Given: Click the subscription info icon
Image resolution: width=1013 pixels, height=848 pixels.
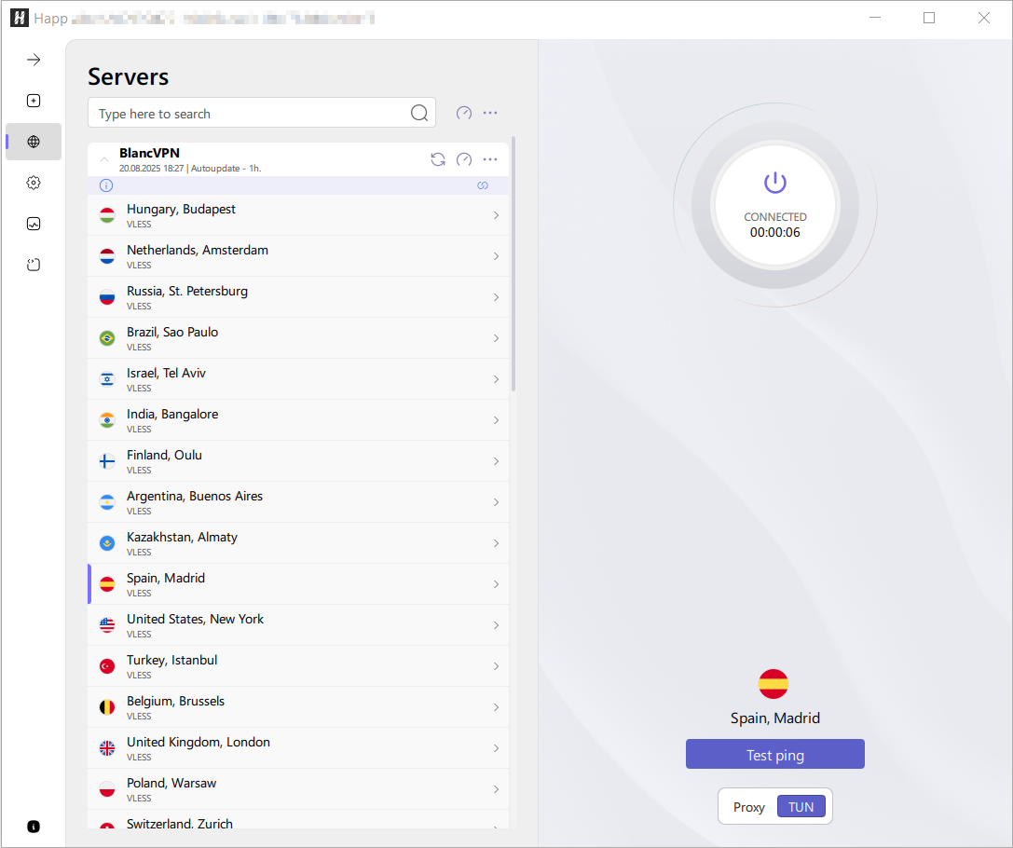Looking at the screenshot, I should 105,185.
